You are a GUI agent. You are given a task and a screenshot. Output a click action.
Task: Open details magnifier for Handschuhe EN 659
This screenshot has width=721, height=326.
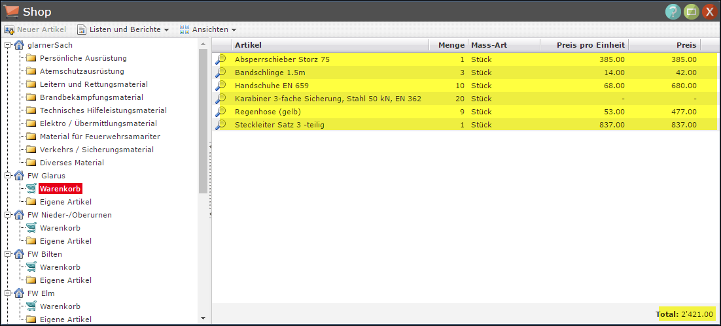[221, 86]
